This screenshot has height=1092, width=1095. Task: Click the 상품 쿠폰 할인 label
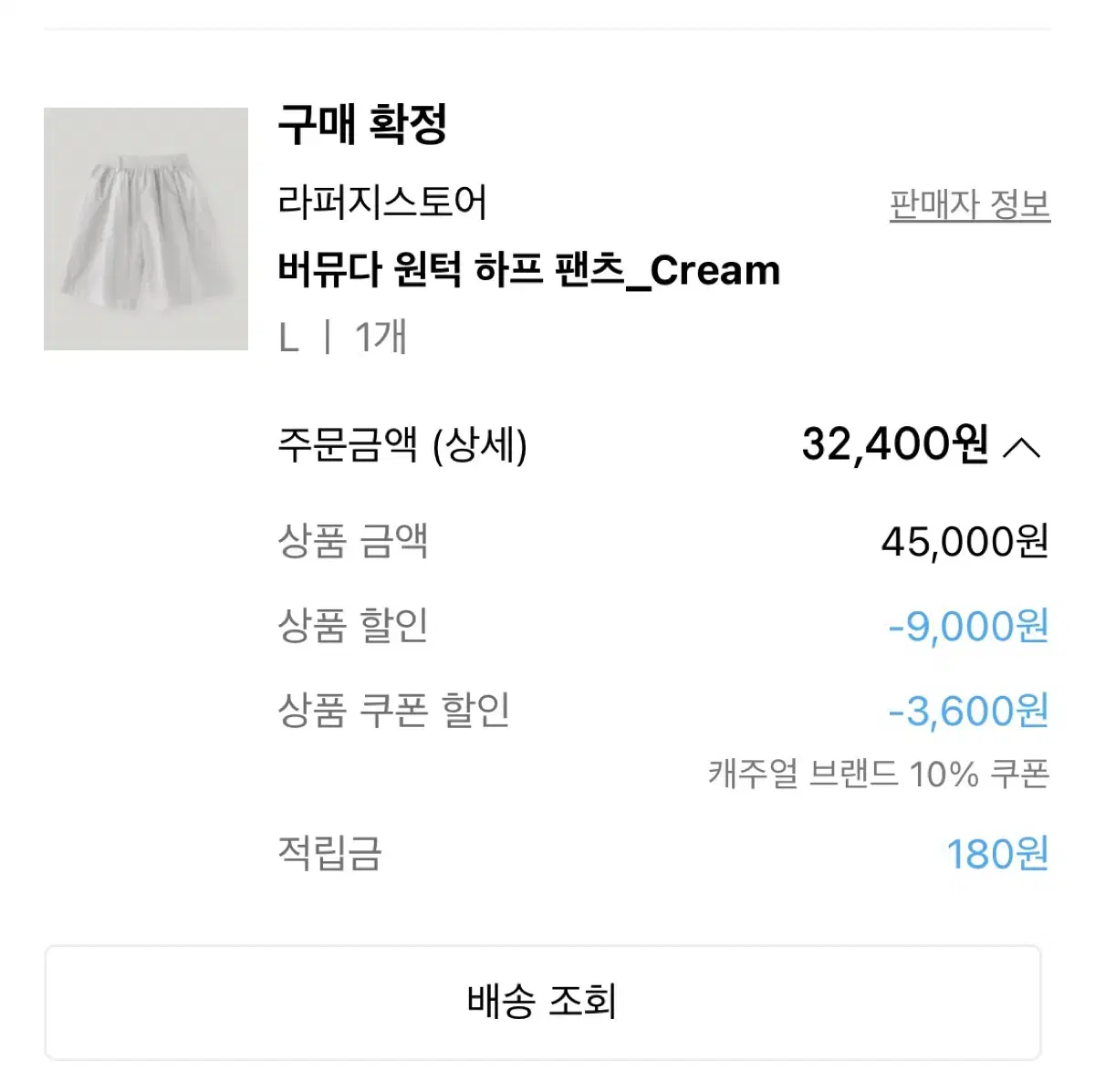(x=393, y=710)
